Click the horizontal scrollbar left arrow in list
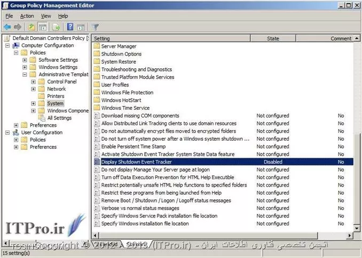 pyautogui.click(x=96, y=236)
